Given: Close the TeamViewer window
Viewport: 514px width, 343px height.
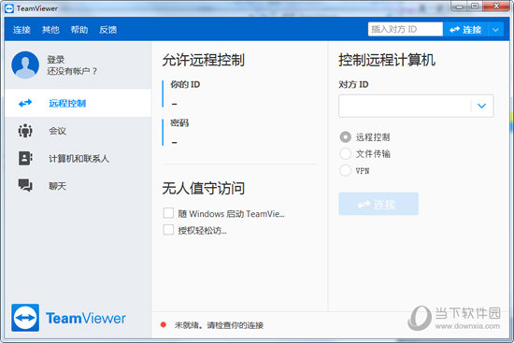Looking at the screenshot, I should coord(496,7).
